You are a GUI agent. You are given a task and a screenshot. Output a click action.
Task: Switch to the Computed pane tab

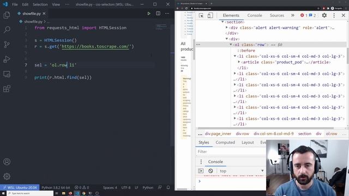click(225, 143)
